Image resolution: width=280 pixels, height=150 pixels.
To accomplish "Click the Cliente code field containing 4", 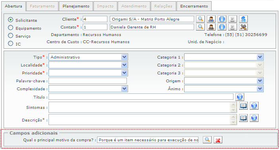I will tap(95, 19).
